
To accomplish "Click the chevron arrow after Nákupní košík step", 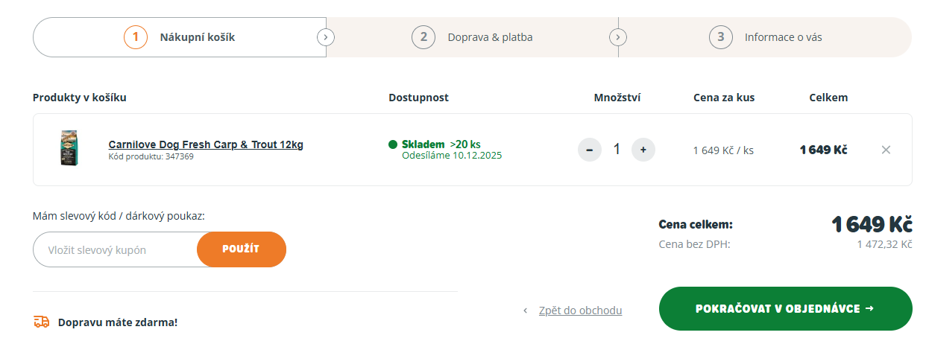I will coord(325,37).
